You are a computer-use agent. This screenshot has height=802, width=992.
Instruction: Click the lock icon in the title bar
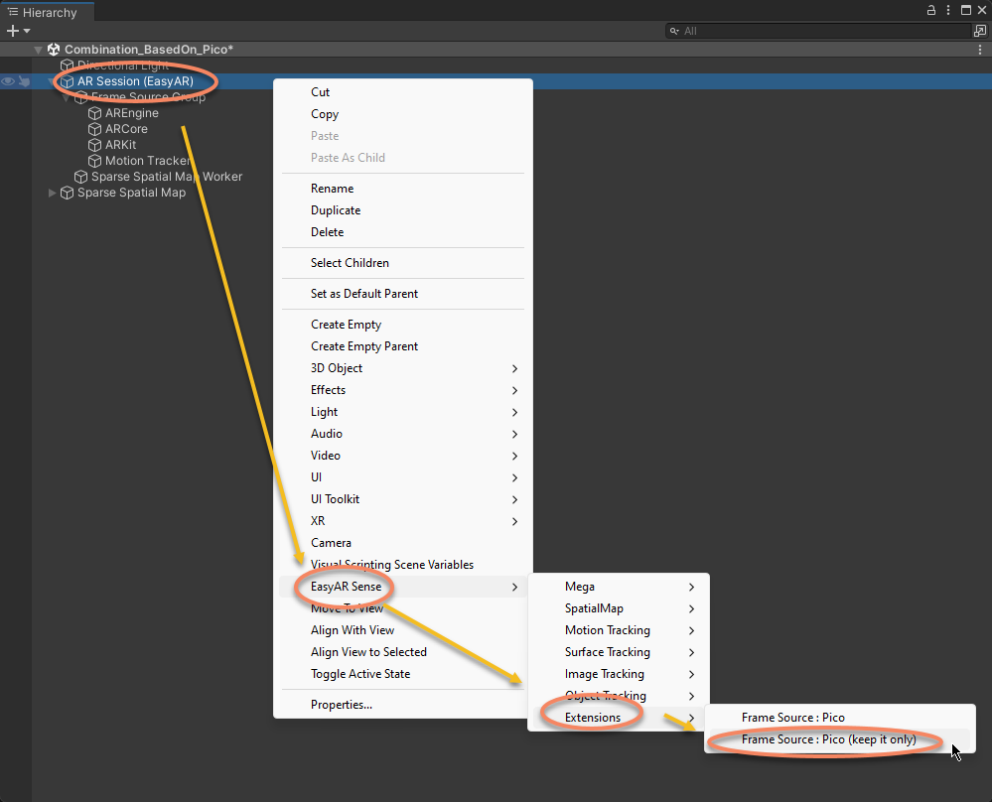click(929, 9)
